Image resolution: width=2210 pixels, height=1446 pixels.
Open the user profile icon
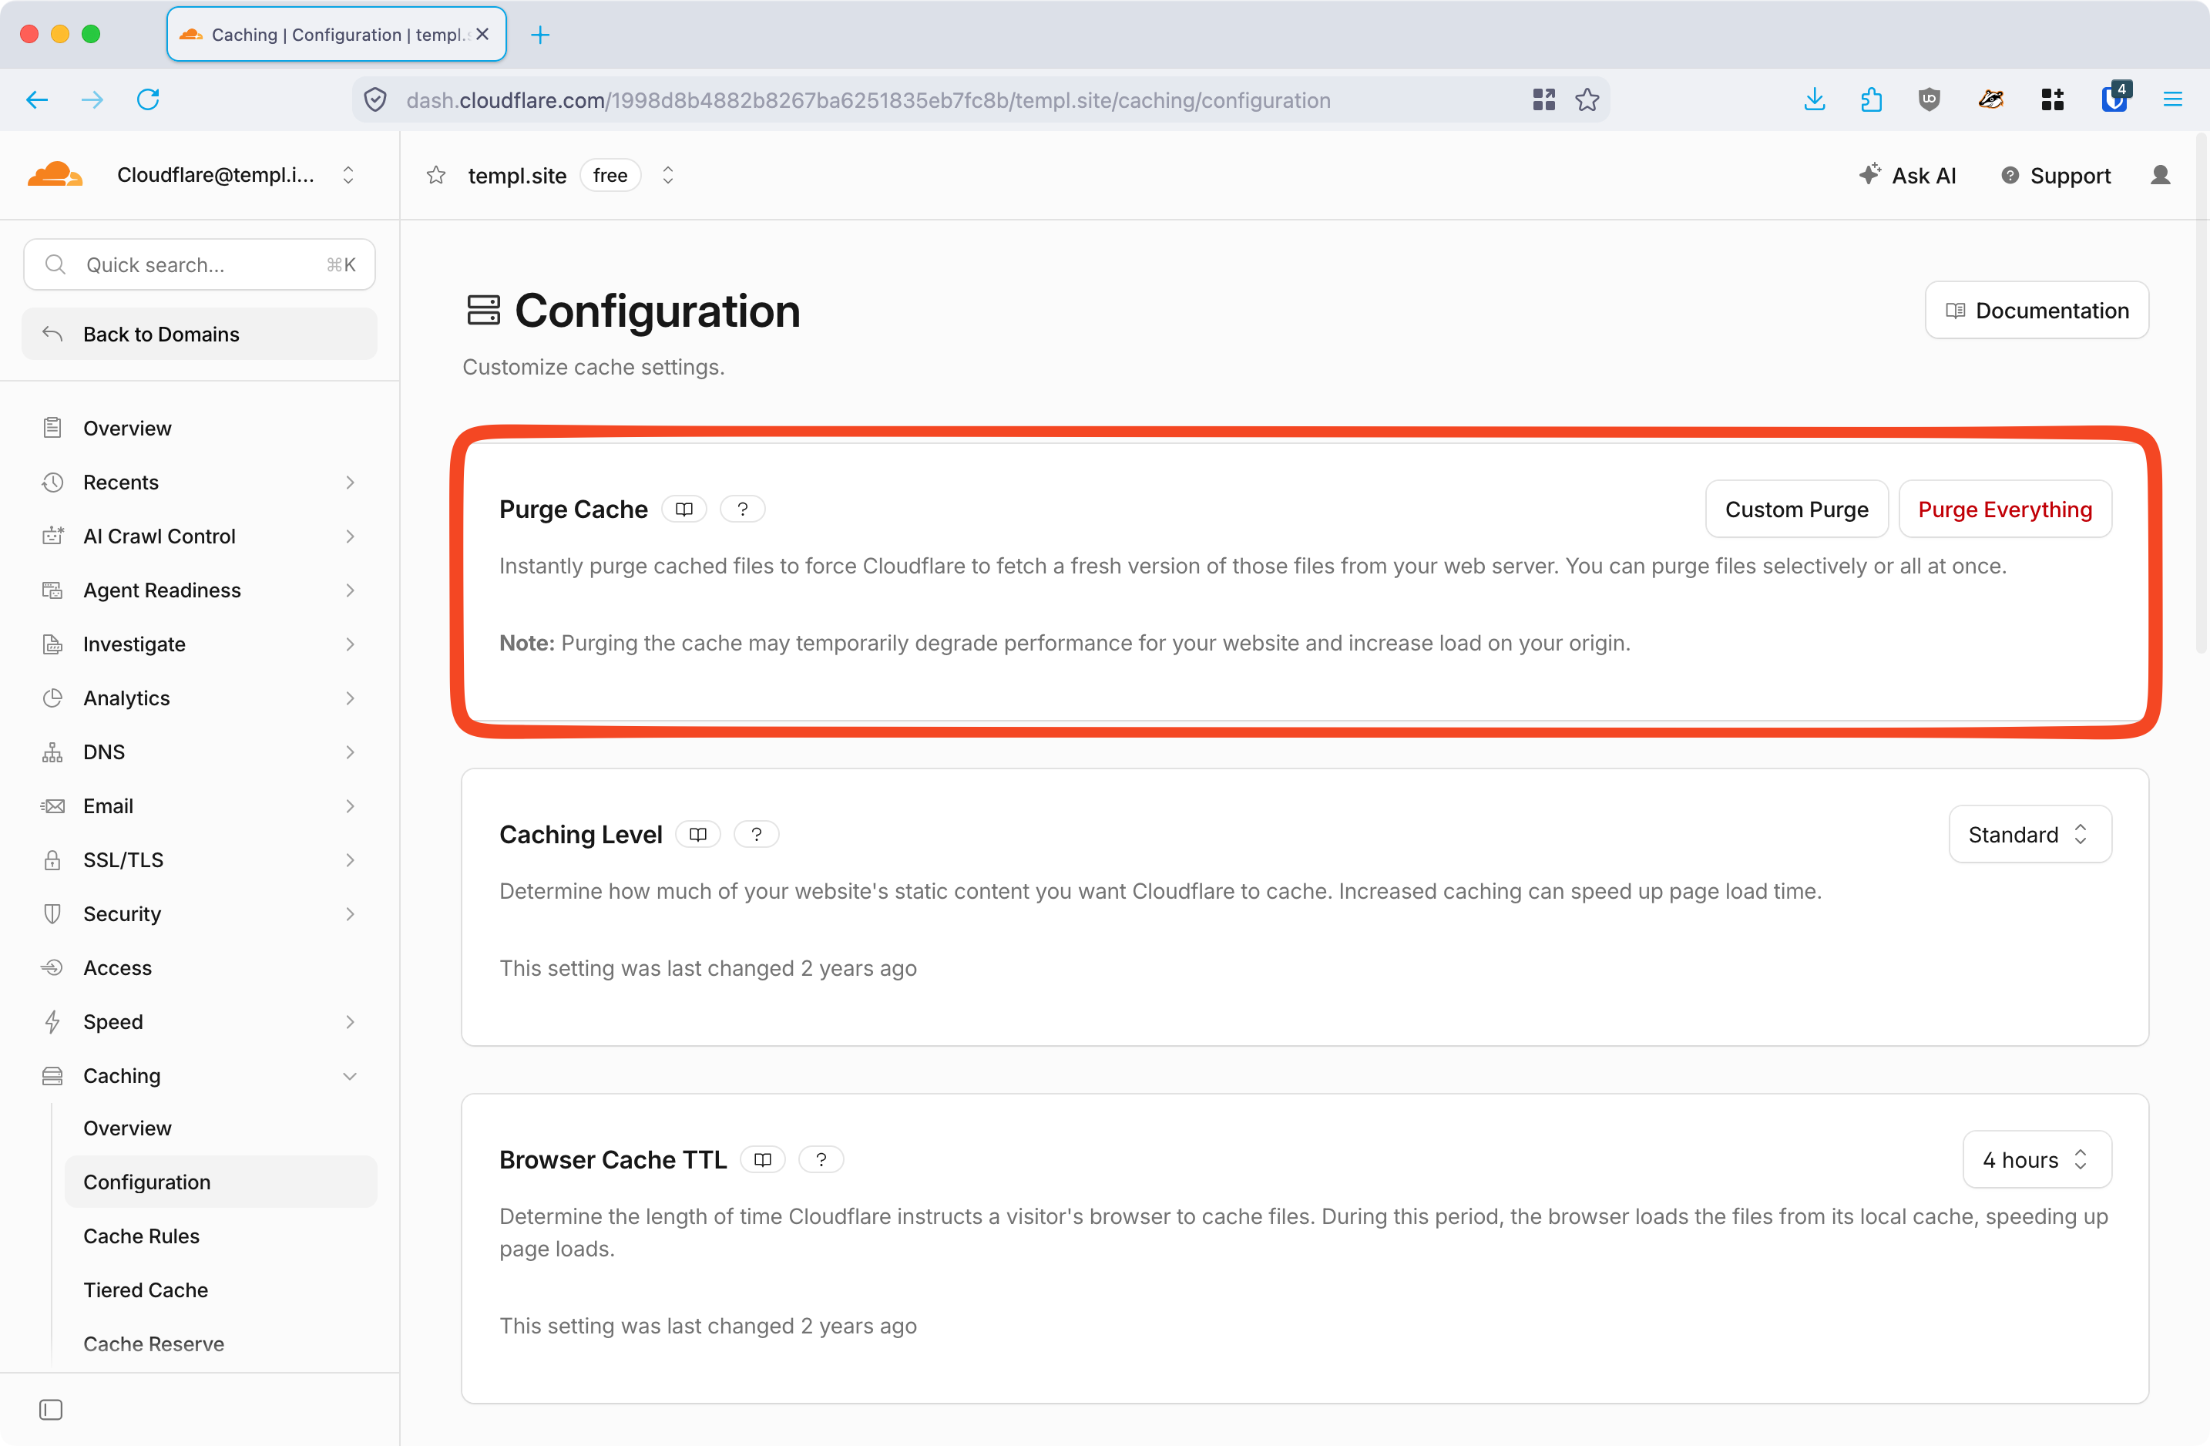click(x=2161, y=176)
